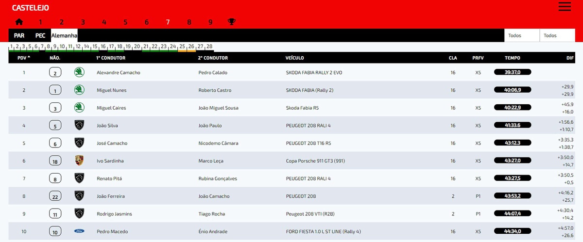This screenshot has height=242, width=583.
Task: Click Peugeot logo for João Silva
Action: click(79, 125)
